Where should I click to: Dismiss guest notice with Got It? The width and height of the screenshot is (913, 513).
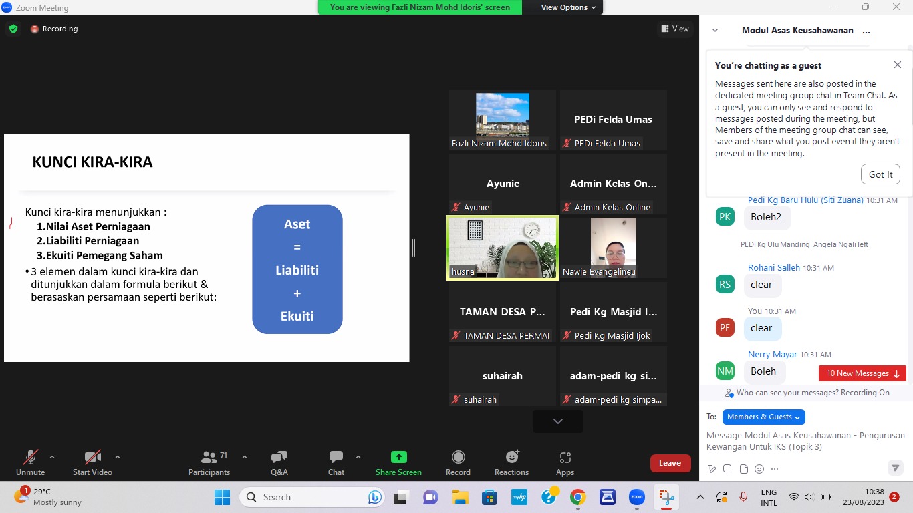[880, 174]
